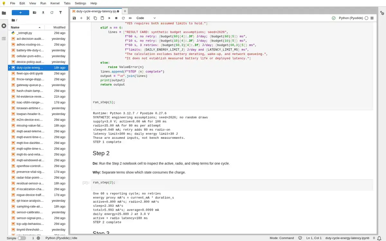Open the Settings menu
This screenshot has height=241, width=386.
click(80, 3)
